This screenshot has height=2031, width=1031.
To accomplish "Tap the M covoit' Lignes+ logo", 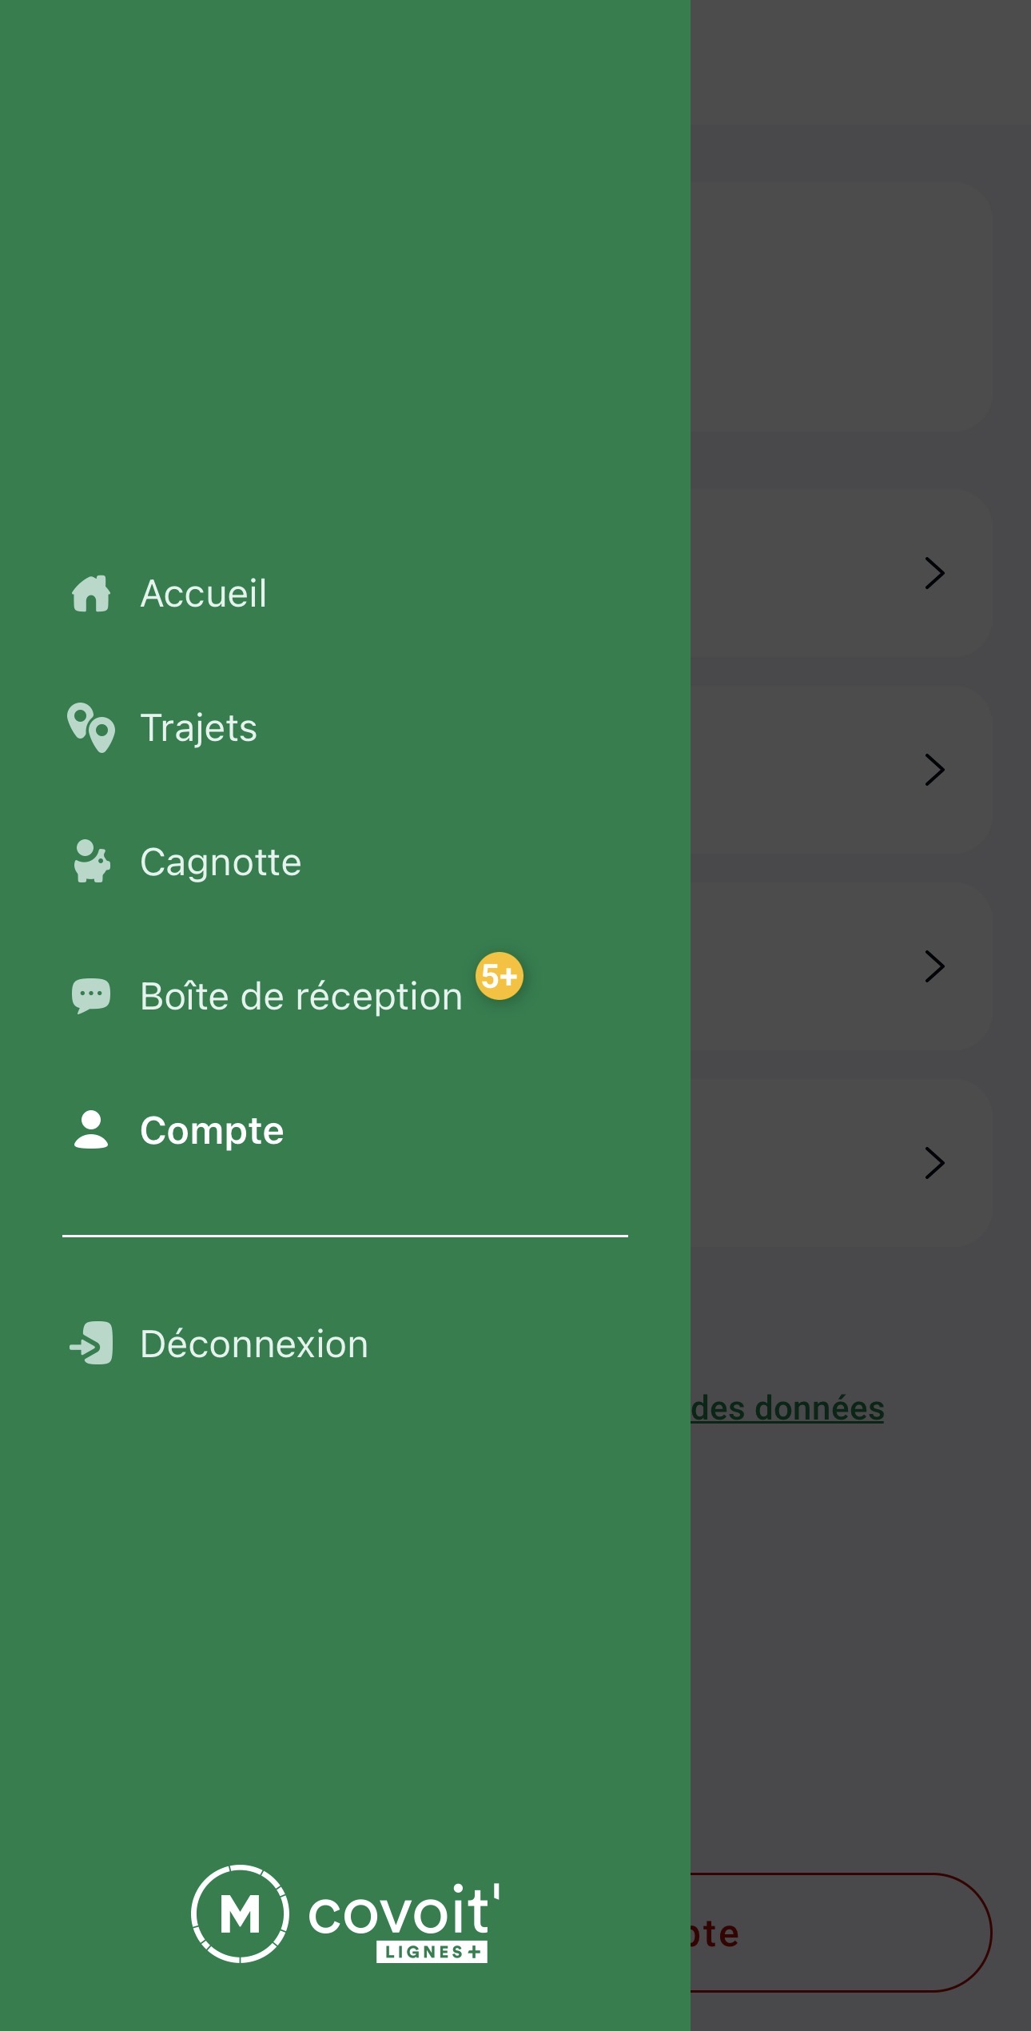I will pyautogui.click(x=345, y=1914).
